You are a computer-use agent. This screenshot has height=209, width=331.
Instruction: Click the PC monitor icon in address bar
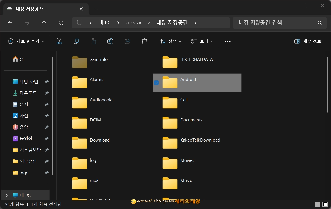(x=80, y=22)
